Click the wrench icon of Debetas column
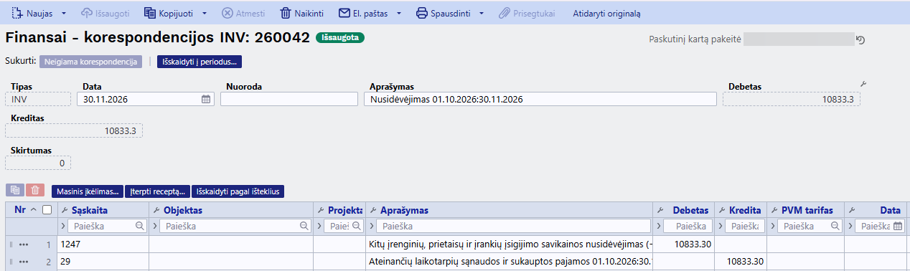The width and height of the screenshot is (910, 271). (x=660, y=210)
